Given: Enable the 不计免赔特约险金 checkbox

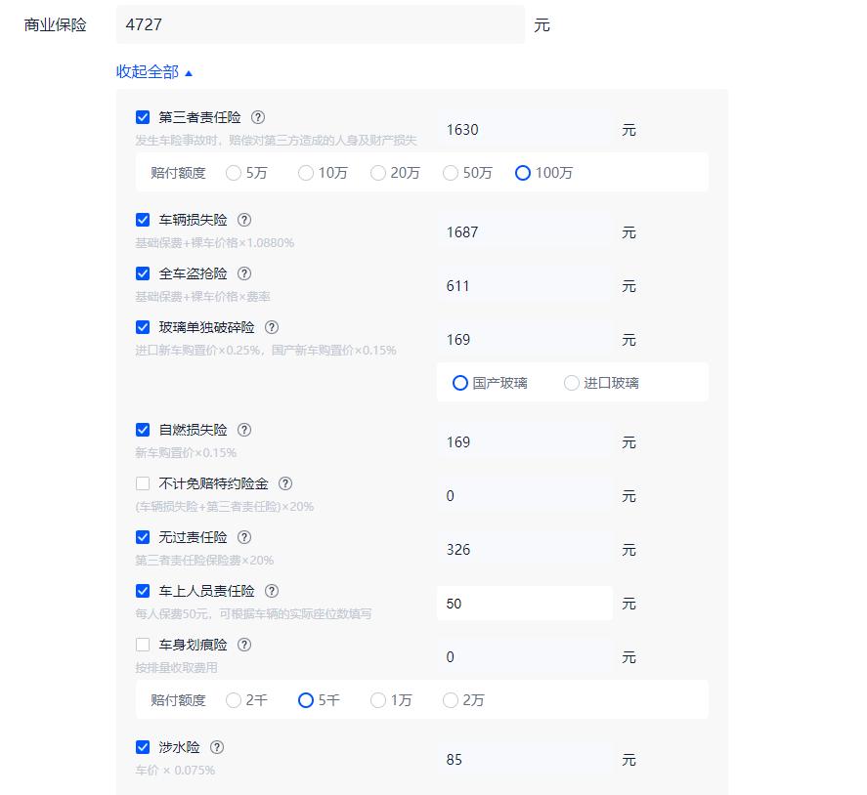Looking at the screenshot, I should (x=142, y=483).
